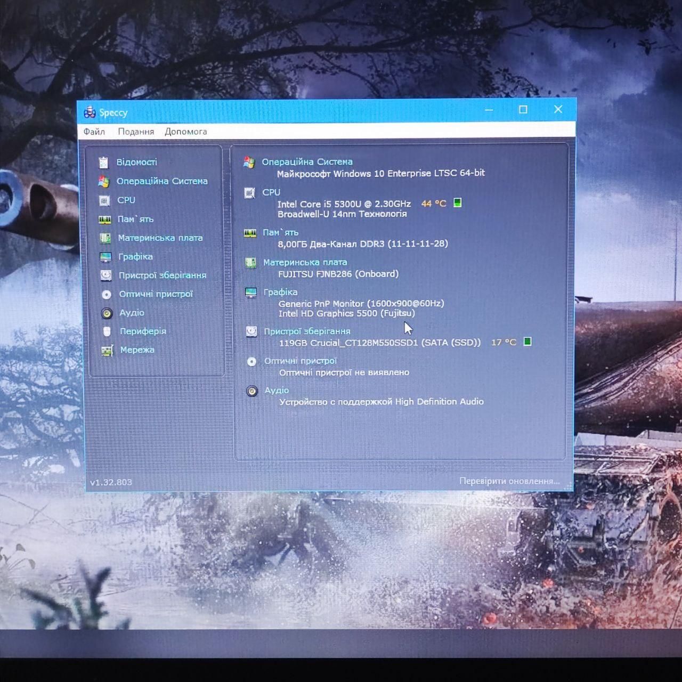The width and height of the screenshot is (682, 682).
Task: Open the Подання menu
Action: coord(136,132)
